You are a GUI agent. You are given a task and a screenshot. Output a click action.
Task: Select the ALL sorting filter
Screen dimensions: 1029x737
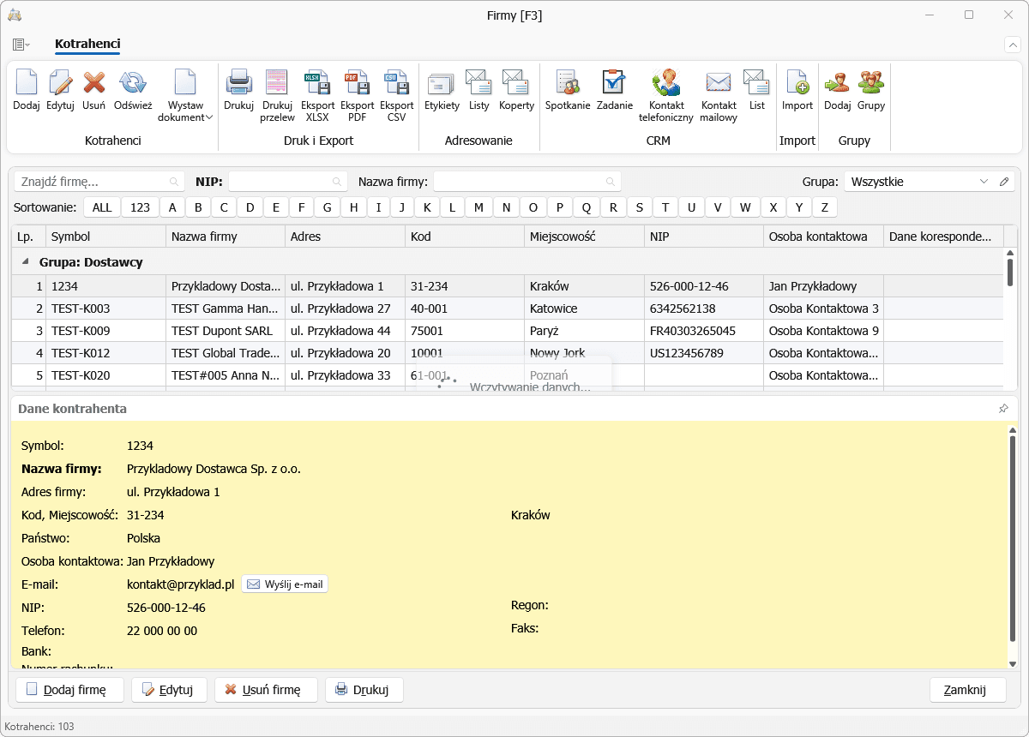pyautogui.click(x=102, y=207)
